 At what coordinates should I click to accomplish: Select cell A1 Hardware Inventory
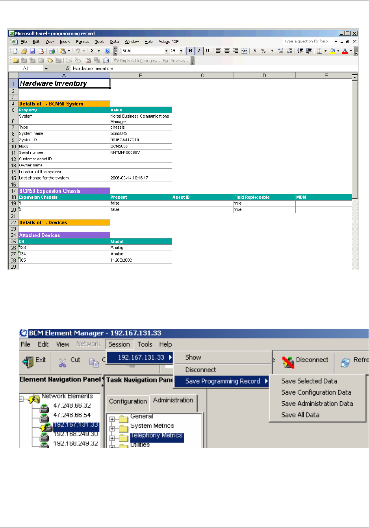(64, 83)
